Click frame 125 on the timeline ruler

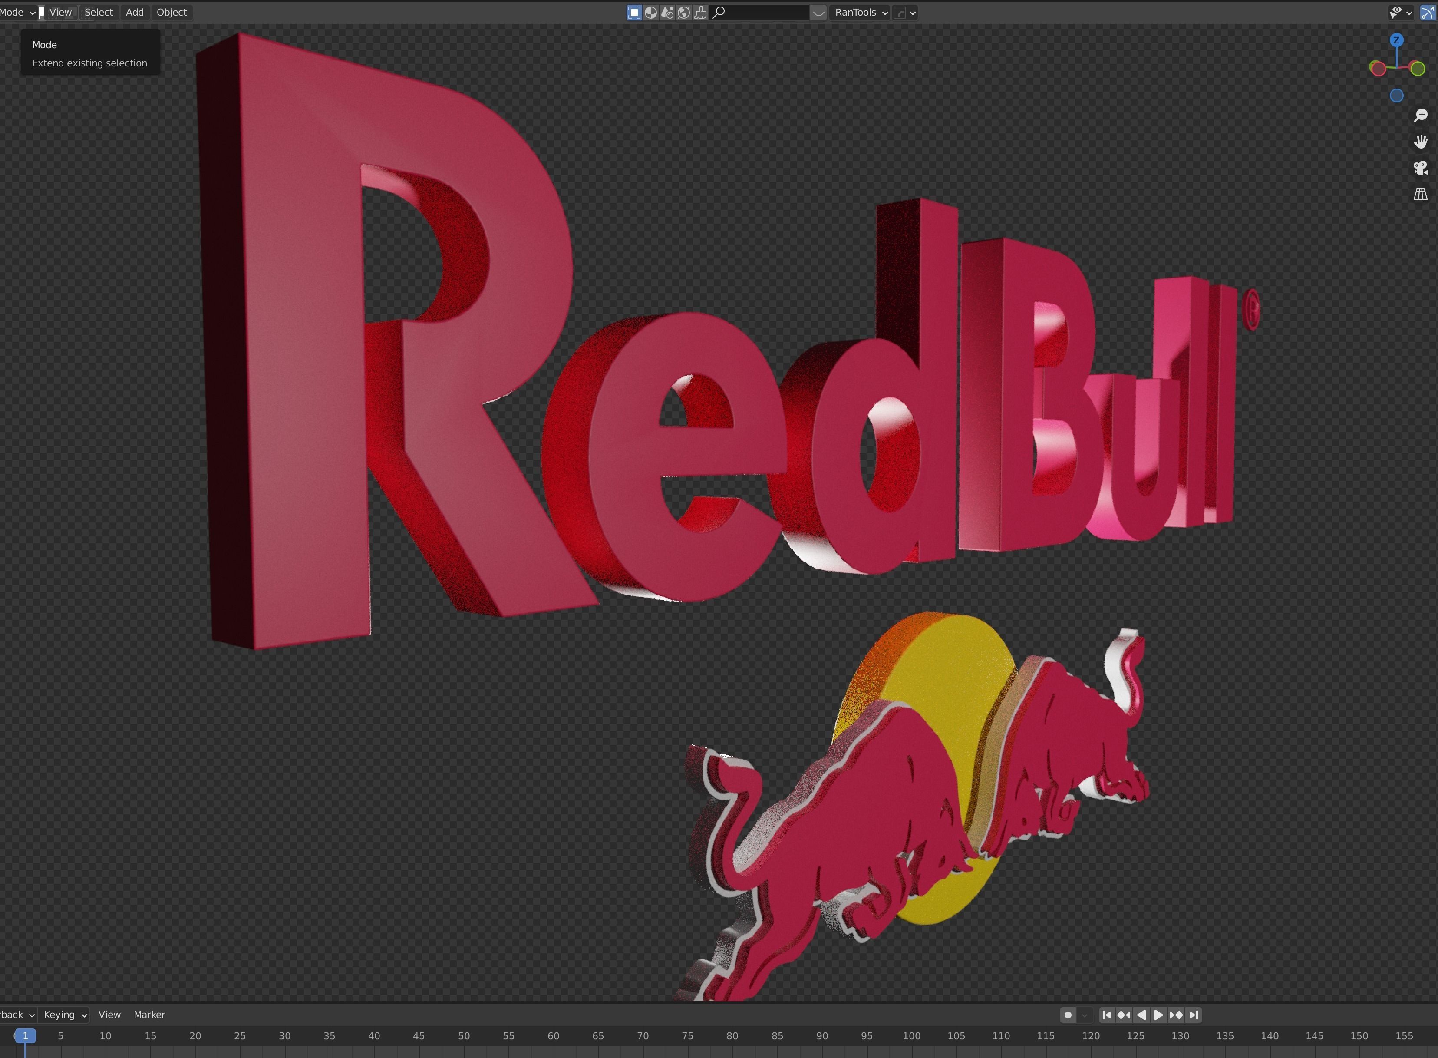pos(1135,1035)
